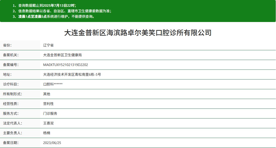
Task: Click the 备案编号 field label
Action: (x=11, y=65)
